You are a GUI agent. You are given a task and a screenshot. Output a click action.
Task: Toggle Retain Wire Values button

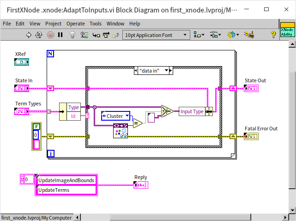[84, 35]
